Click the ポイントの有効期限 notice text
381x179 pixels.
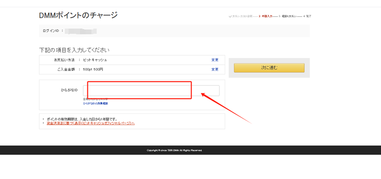82,119
